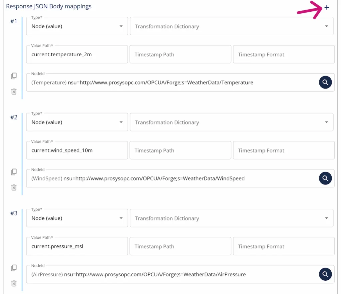The image size is (341, 294).
Task: Click the current.temperature_2m Value Path field
Action: tap(77, 54)
